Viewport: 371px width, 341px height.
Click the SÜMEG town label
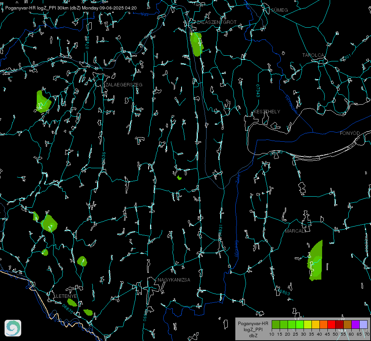click(279, 10)
